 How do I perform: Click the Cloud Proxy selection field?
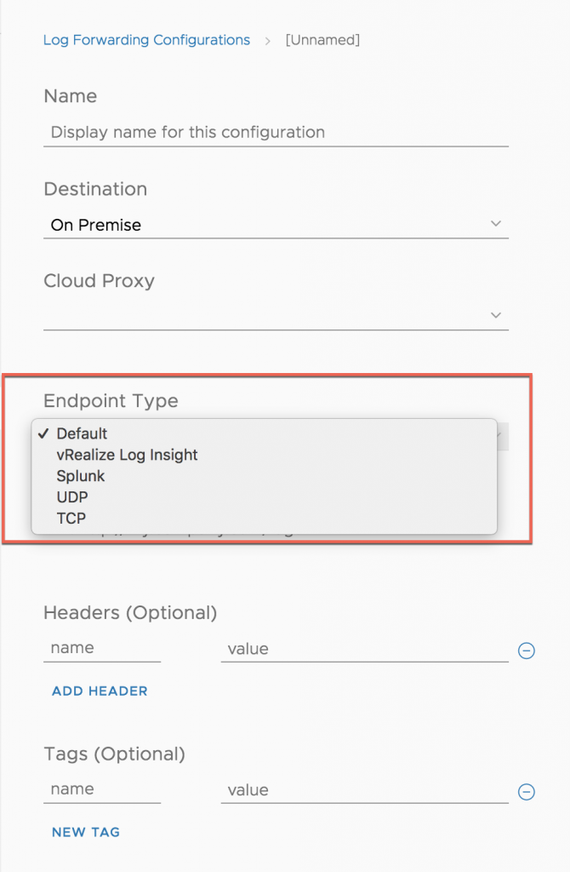[x=276, y=315]
